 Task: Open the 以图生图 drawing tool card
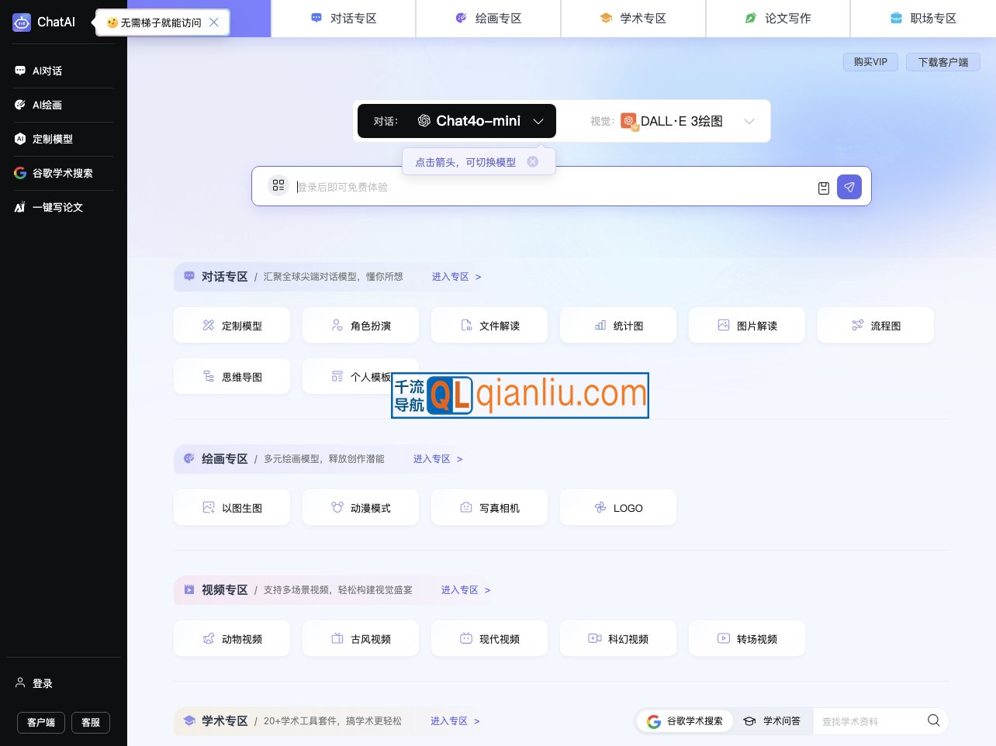[x=232, y=507]
